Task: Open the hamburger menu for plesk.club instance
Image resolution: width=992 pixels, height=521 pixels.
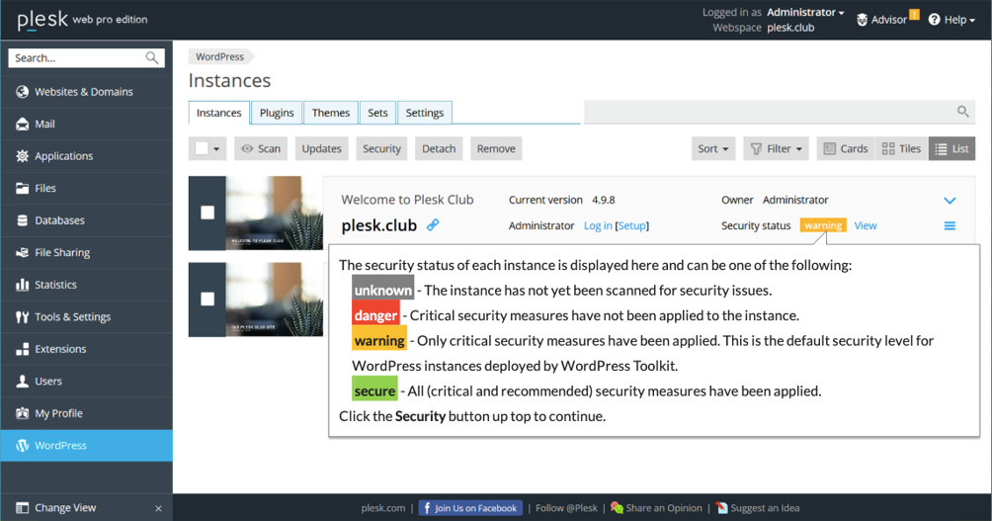Action: 950,226
